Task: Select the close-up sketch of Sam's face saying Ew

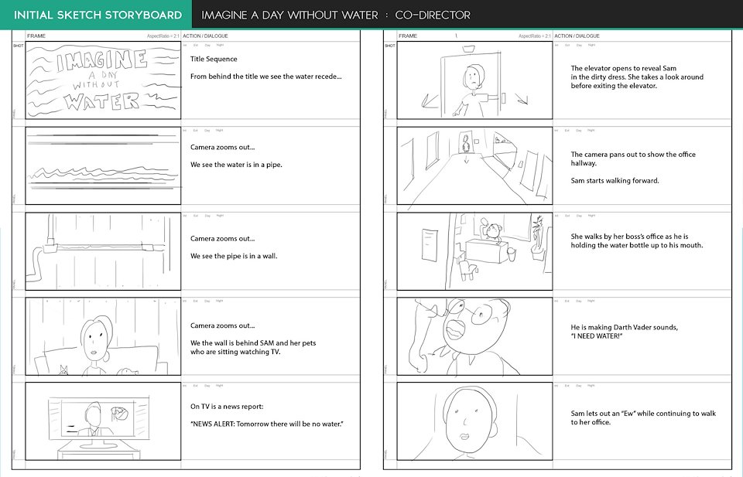Action: (474, 421)
